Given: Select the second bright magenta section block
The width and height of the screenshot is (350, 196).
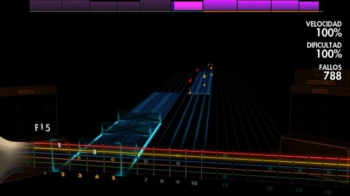Looking at the screenshot, I should [220, 5].
